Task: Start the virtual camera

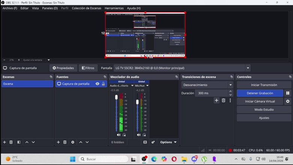Action: [260, 101]
